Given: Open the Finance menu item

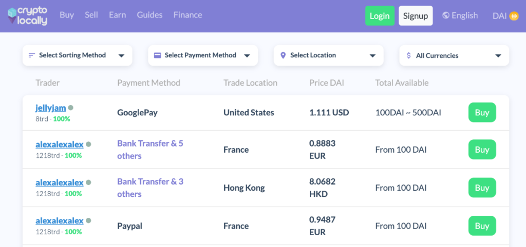Looking at the screenshot, I should (x=187, y=15).
